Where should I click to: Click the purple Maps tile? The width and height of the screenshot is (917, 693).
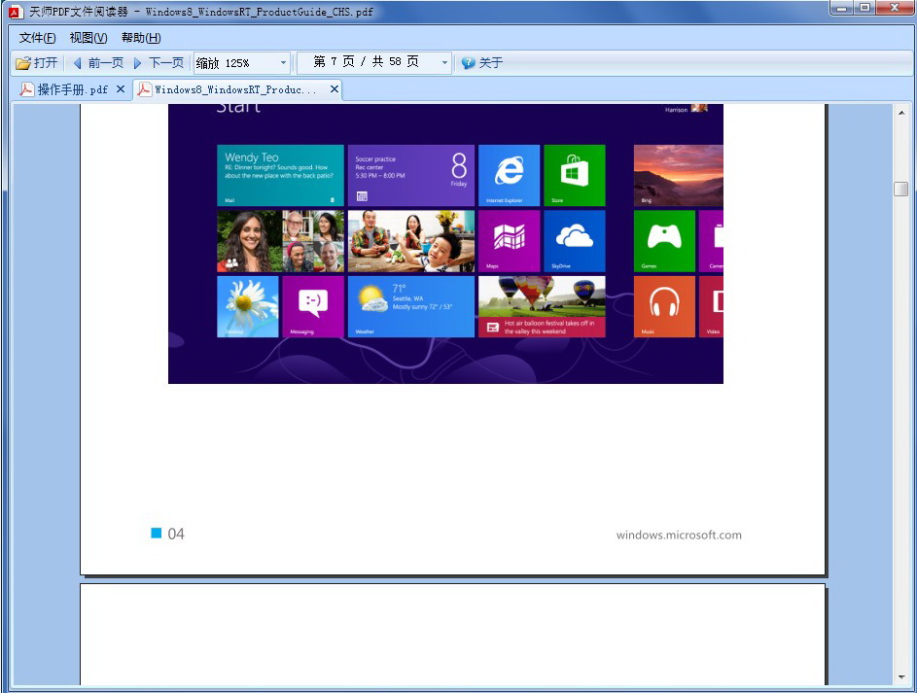coord(509,241)
